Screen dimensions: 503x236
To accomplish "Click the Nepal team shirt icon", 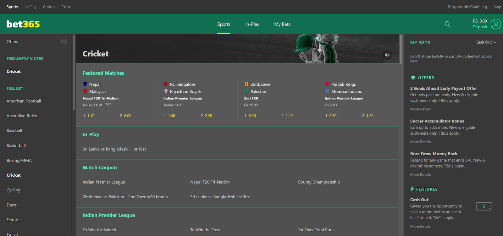I will pyautogui.click(x=85, y=84).
